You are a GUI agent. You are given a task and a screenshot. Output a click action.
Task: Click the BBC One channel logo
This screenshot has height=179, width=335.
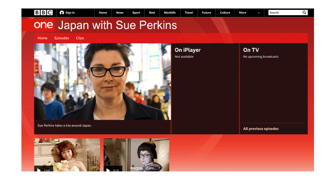click(x=43, y=25)
